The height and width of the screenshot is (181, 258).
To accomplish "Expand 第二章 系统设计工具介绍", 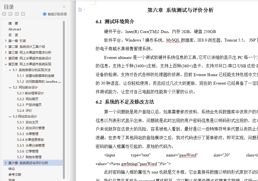I will point(6,47).
